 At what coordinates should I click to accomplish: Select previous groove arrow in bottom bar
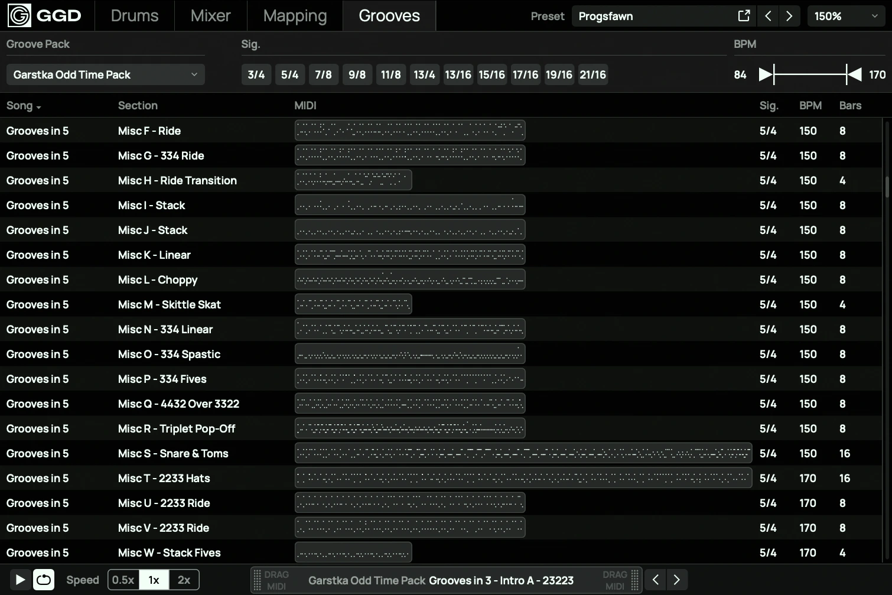coord(656,580)
